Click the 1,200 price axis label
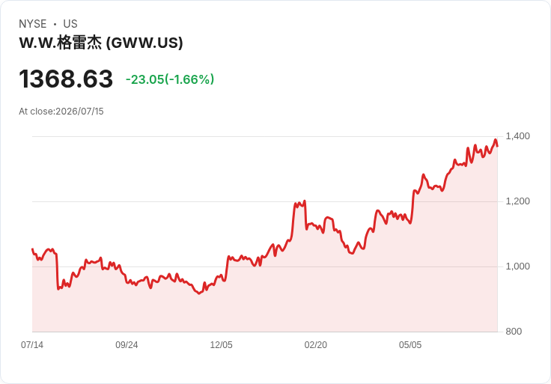 click(x=517, y=201)
